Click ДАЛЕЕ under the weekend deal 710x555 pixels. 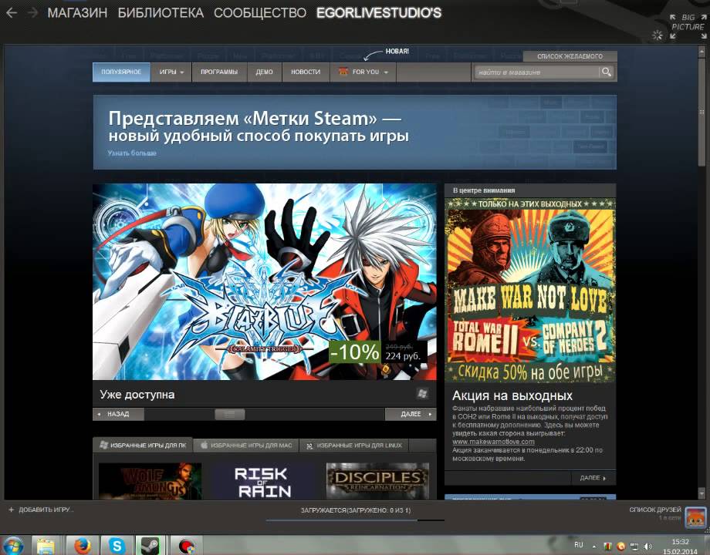(593, 478)
